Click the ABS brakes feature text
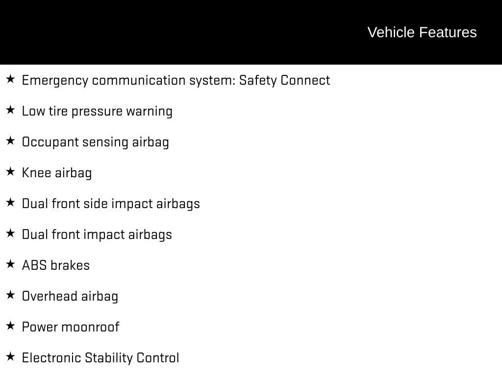Image resolution: width=502 pixels, height=376 pixels. [x=56, y=265]
